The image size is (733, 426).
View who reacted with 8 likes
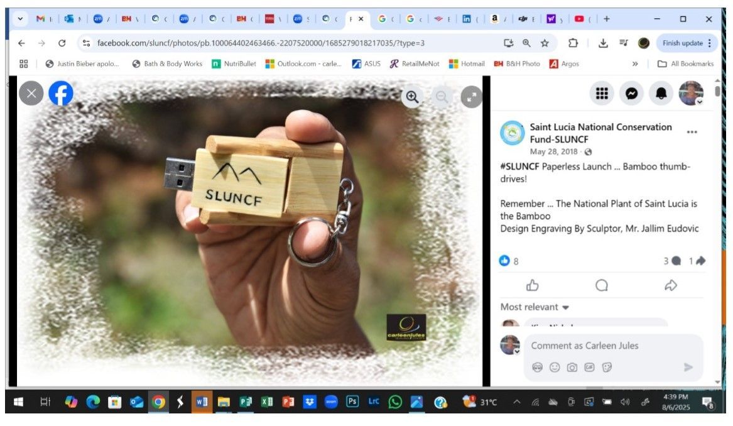coord(509,261)
